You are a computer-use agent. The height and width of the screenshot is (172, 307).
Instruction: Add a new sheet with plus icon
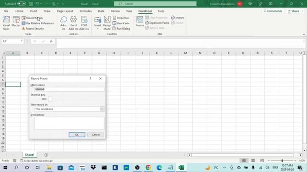coord(46,155)
